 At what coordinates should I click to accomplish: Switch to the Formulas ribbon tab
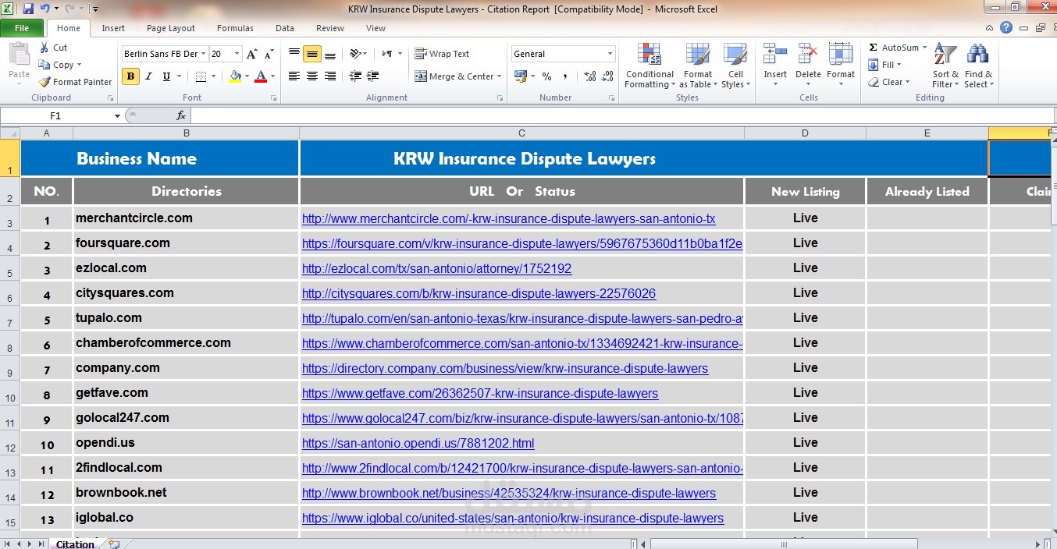point(235,27)
